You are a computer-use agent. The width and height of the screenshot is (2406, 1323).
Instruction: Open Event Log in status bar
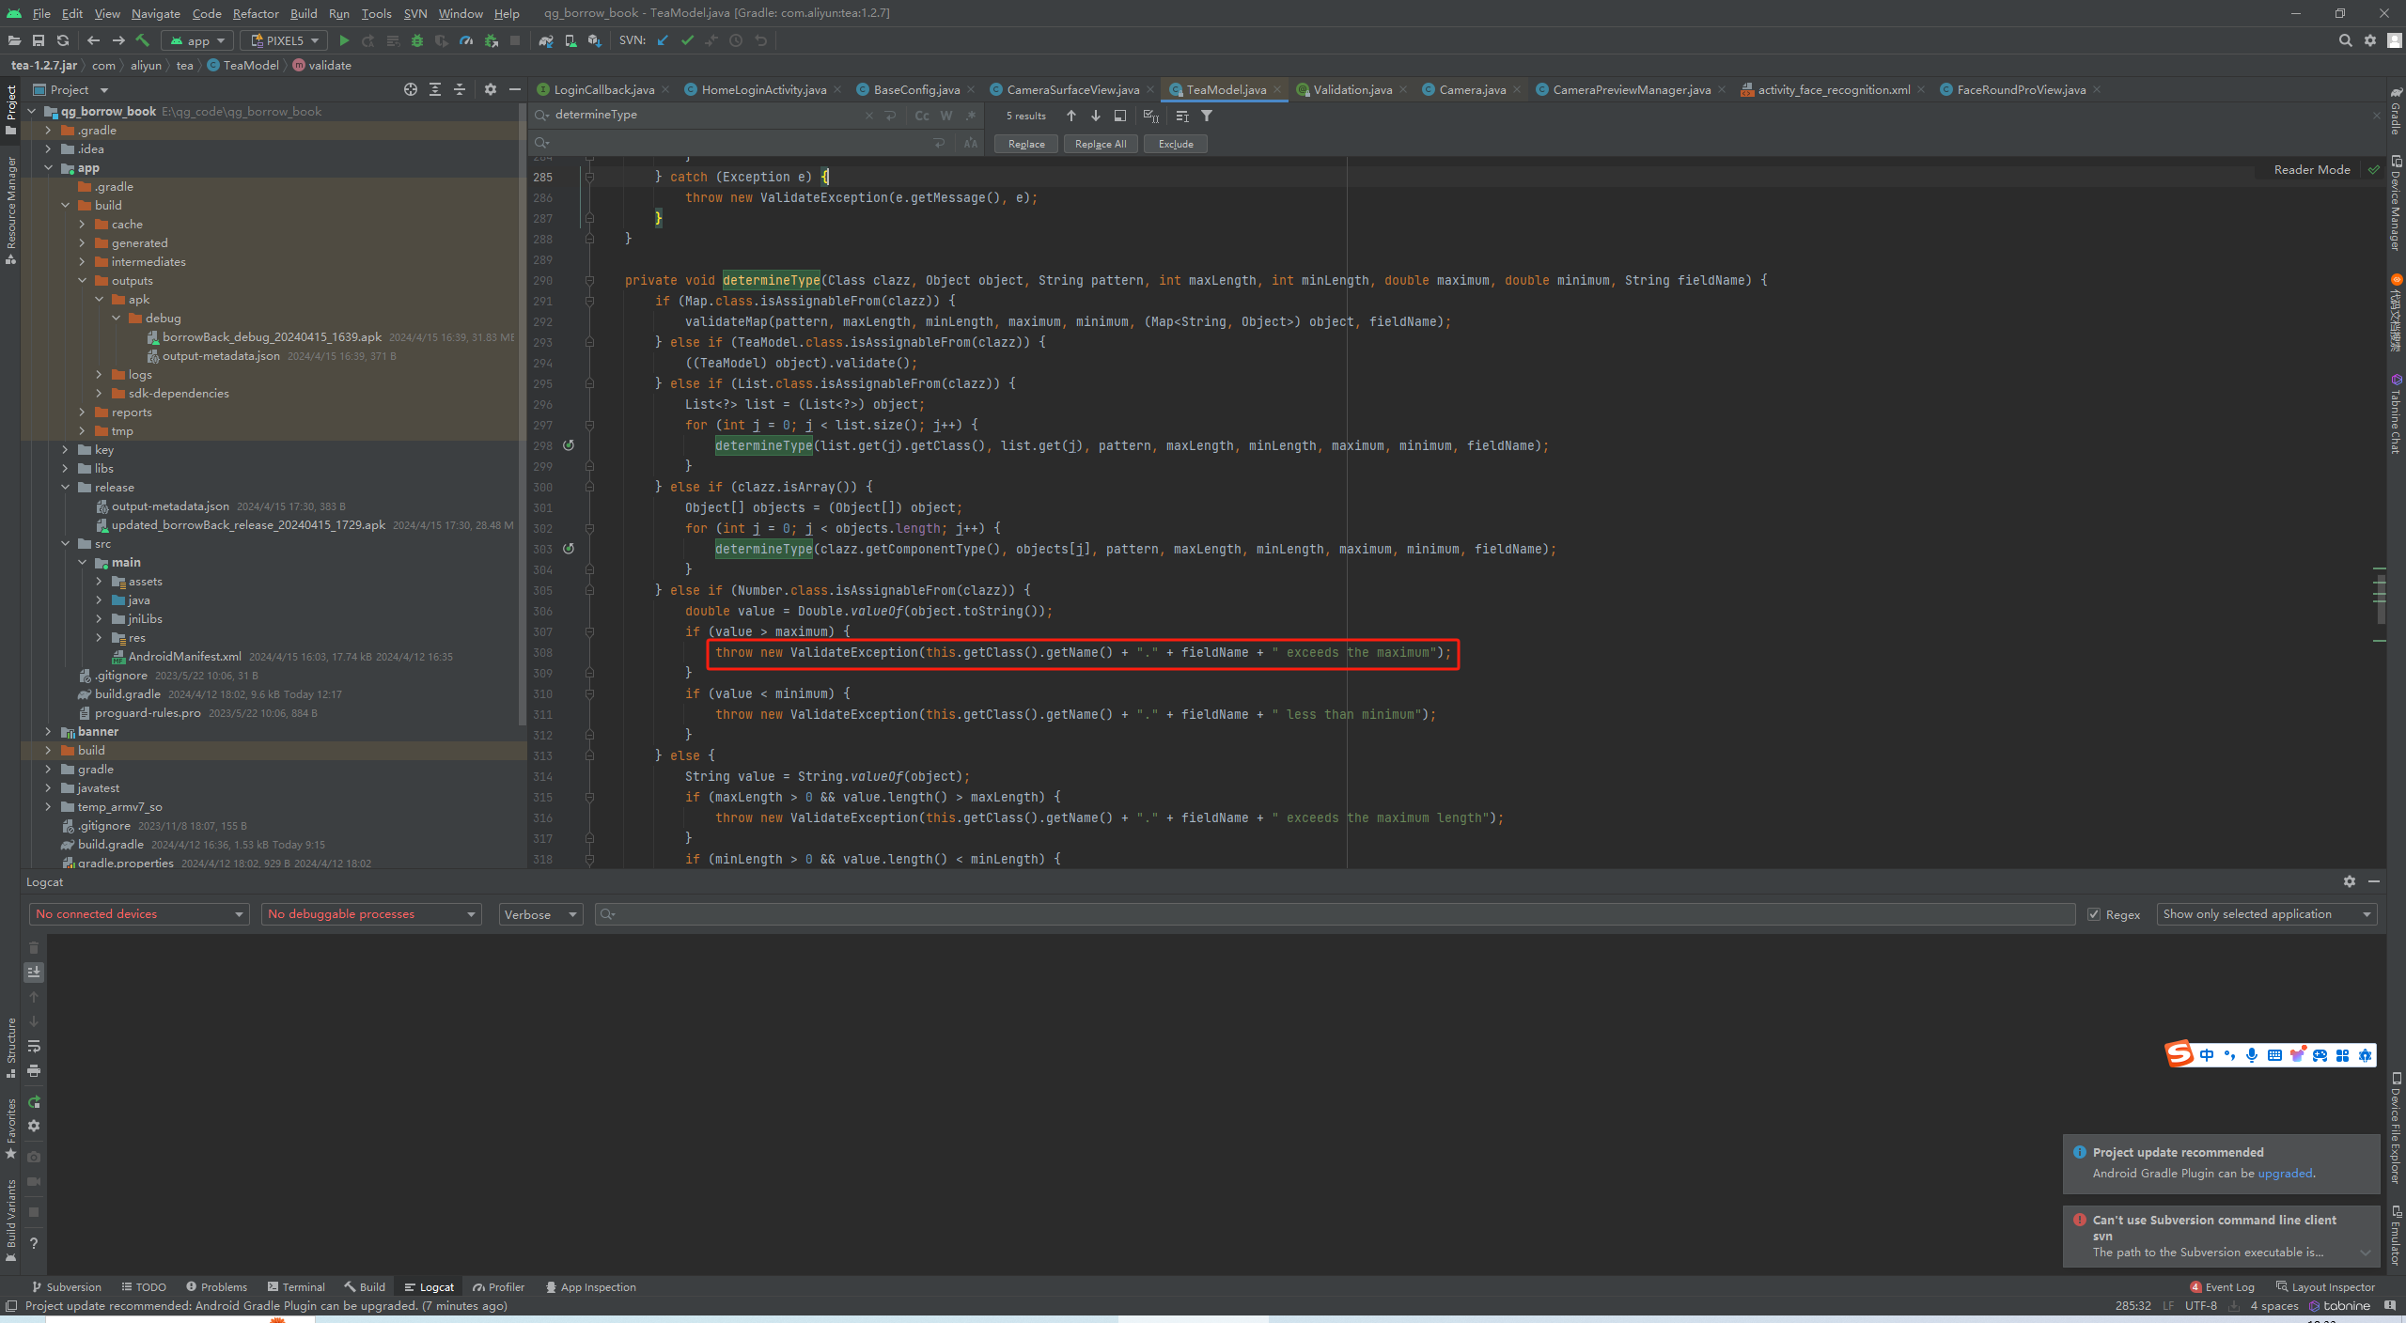2223,1287
